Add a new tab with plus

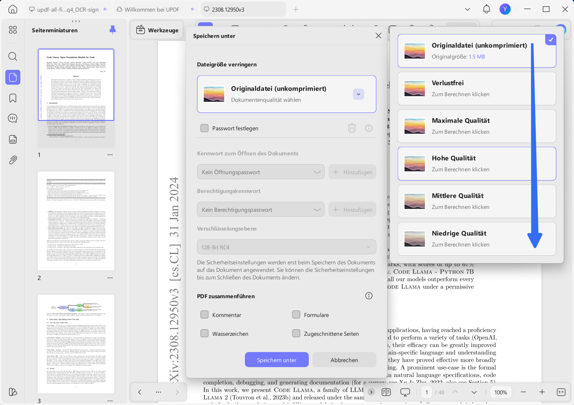(296, 9)
